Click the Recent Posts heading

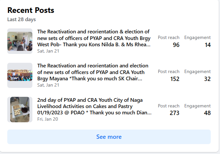(x=31, y=10)
